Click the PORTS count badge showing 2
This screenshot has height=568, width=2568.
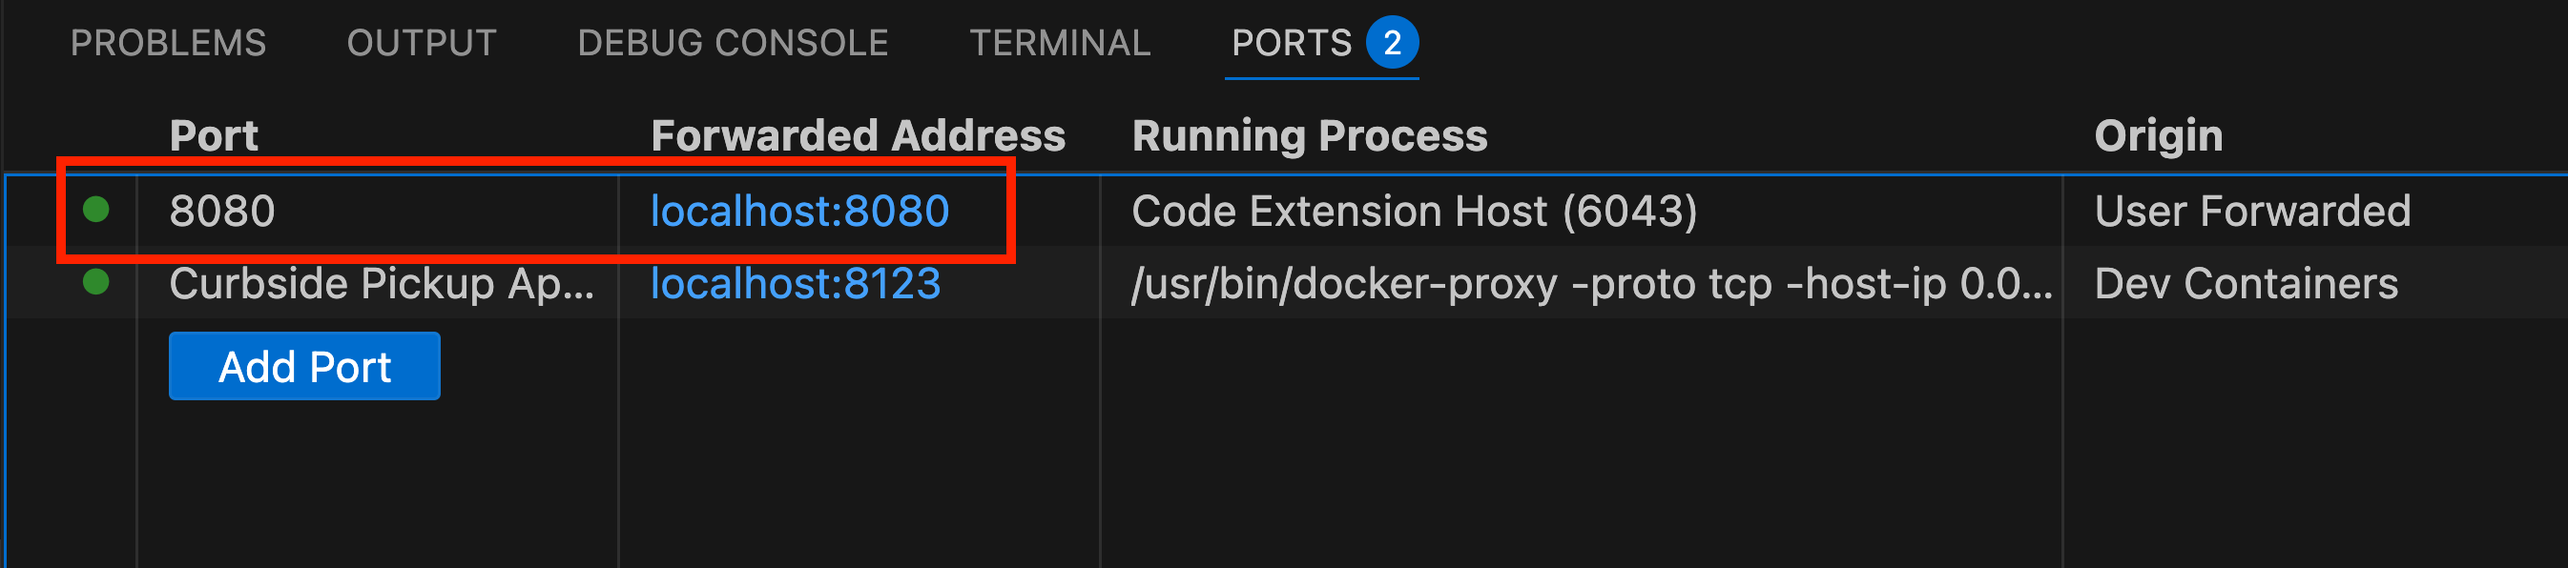pos(1392,43)
